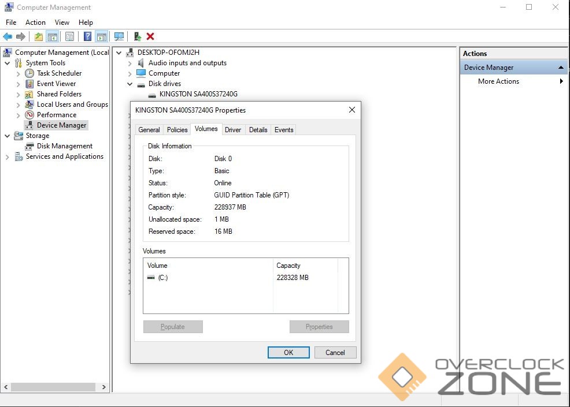Toggle the Show/Hide Action Pane icon
Viewport: 570px width, 407px height.
coord(101,36)
